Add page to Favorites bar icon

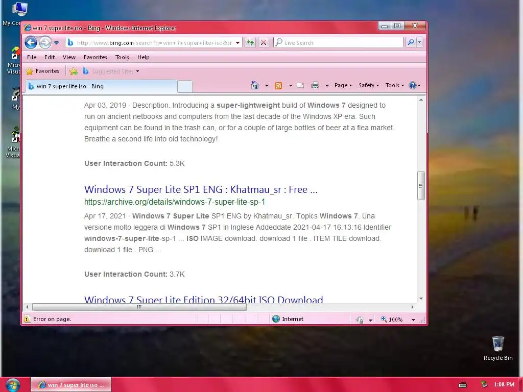click(74, 71)
